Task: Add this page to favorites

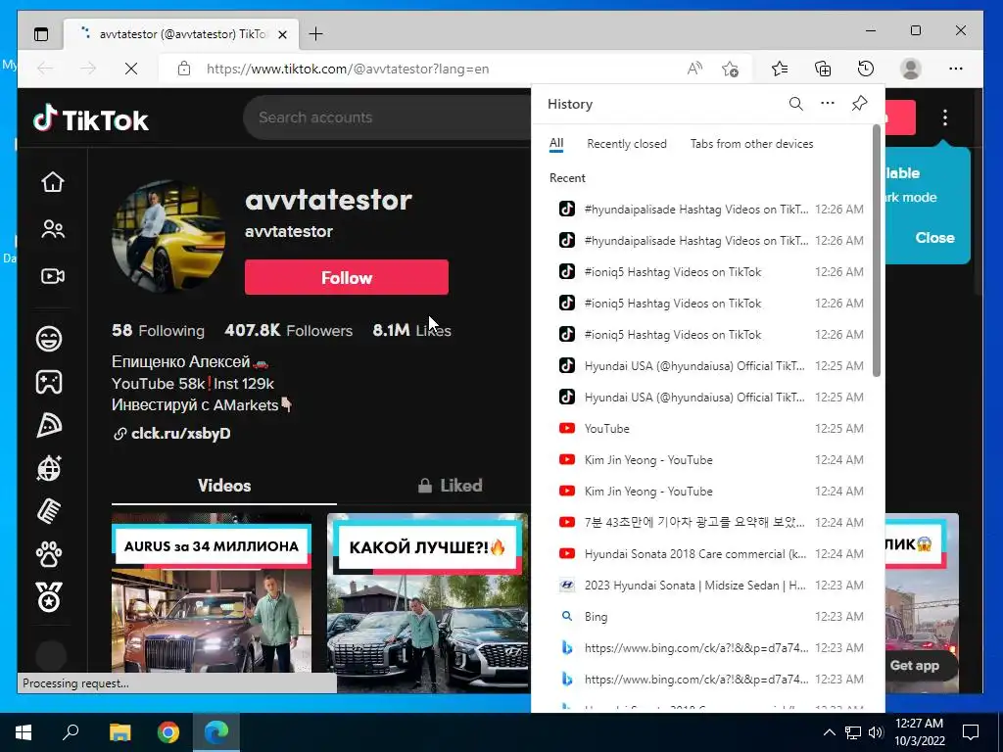Action: [x=730, y=69]
